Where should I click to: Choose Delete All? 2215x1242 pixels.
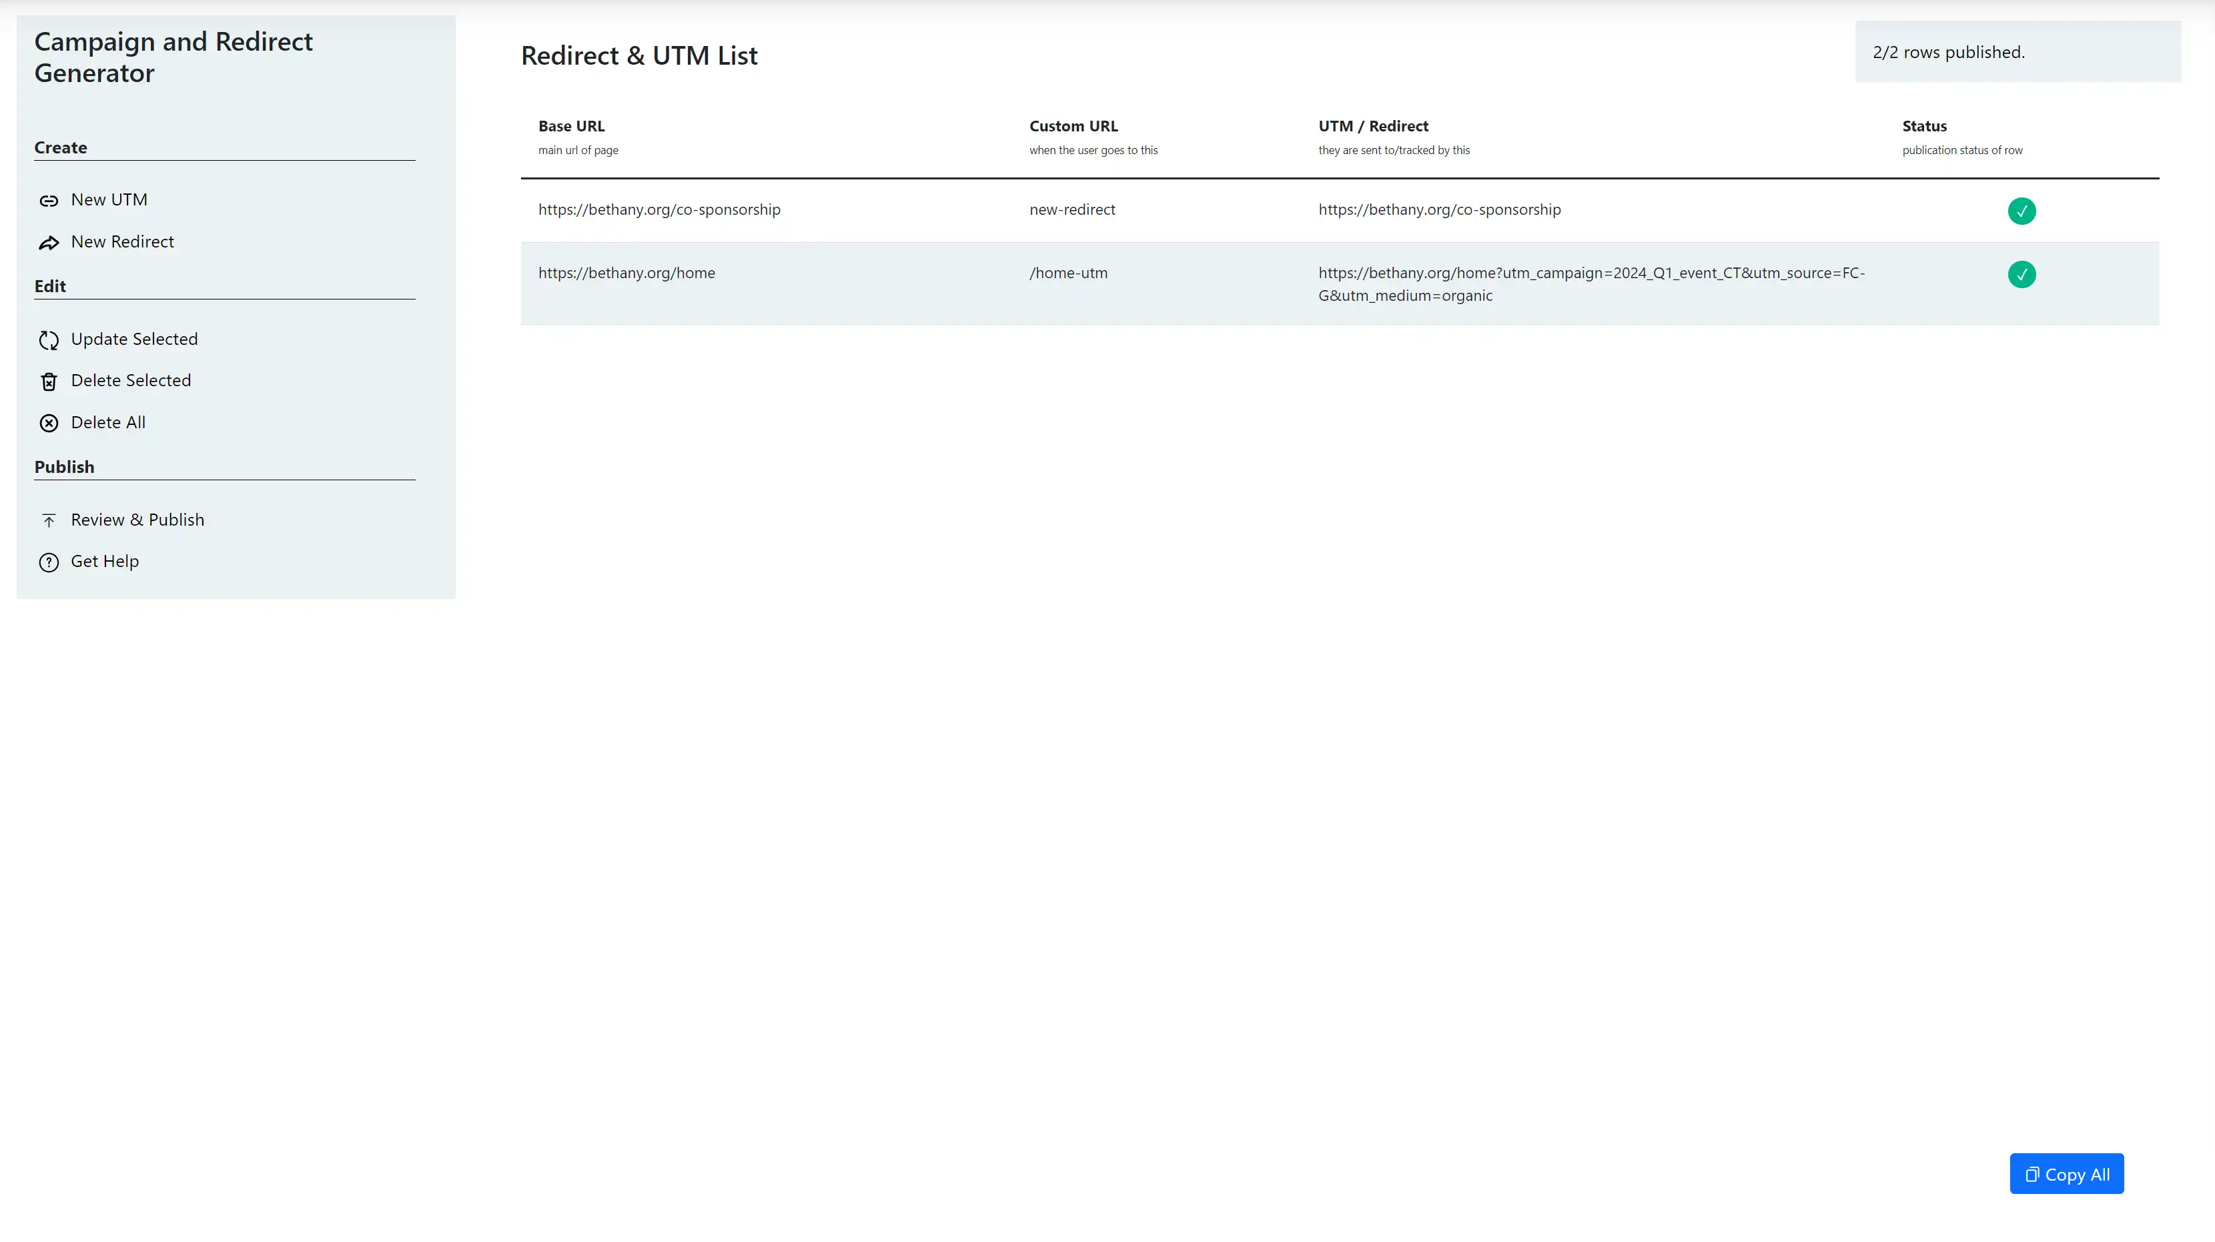[x=108, y=422]
